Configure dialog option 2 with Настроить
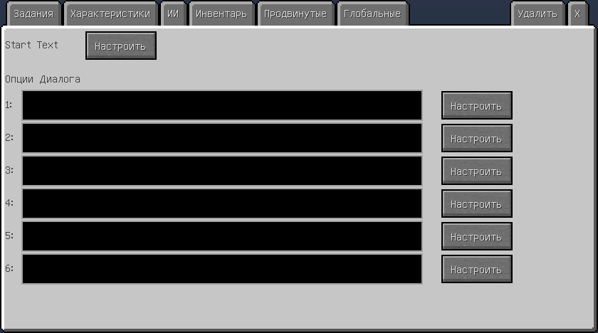598x333 pixels. (477, 138)
